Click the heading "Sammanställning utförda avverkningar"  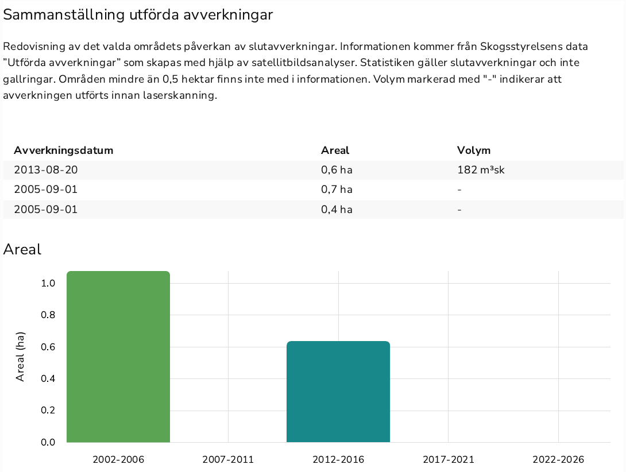tap(138, 15)
